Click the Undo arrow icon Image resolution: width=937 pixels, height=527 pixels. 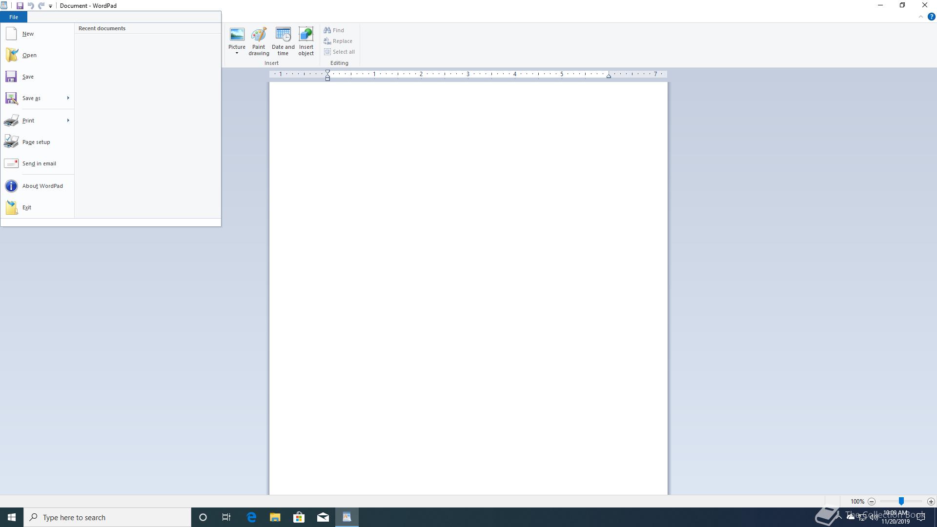(x=30, y=6)
